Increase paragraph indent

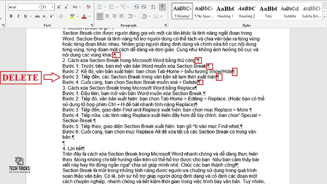point(144,7)
